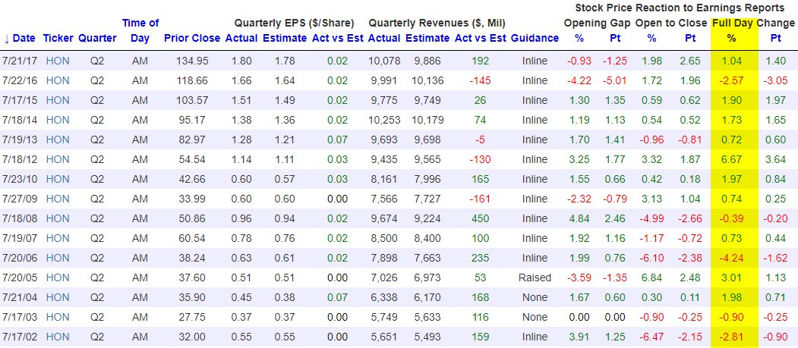Image resolution: width=798 pixels, height=348 pixels.
Task: Open HON ticker link in 7/18/12 row
Action: point(58,159)
